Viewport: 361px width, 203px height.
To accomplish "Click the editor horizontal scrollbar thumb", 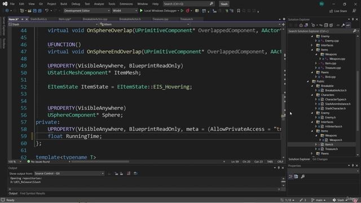I will 100,162.
